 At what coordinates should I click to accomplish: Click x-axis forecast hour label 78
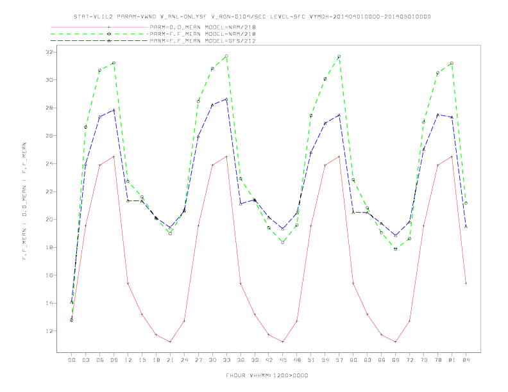click(437, 360)
